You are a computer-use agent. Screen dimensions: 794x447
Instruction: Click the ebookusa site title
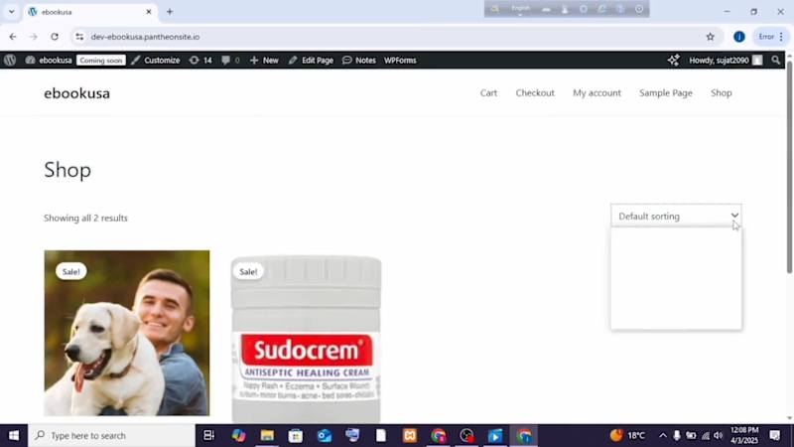pos(77,93)
